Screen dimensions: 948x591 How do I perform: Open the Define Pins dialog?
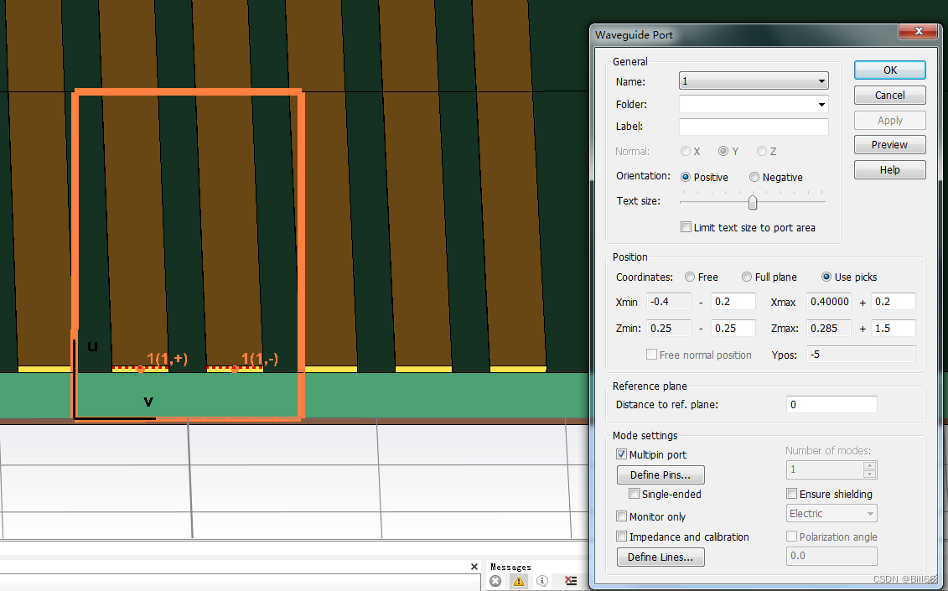coord(660,474)
